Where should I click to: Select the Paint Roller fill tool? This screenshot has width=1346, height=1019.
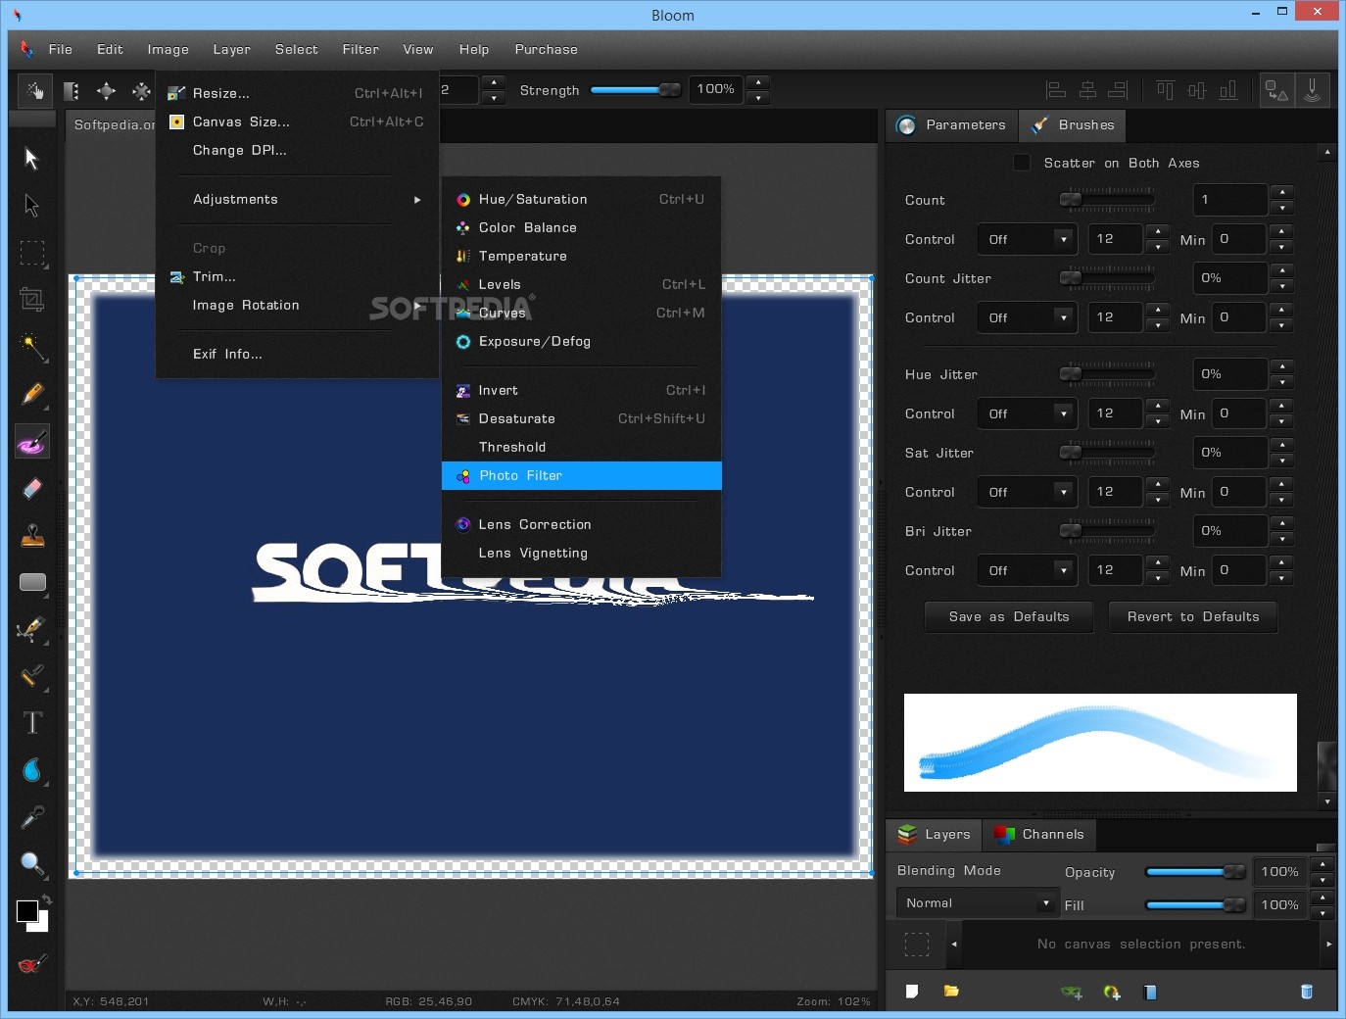(32, 676)
